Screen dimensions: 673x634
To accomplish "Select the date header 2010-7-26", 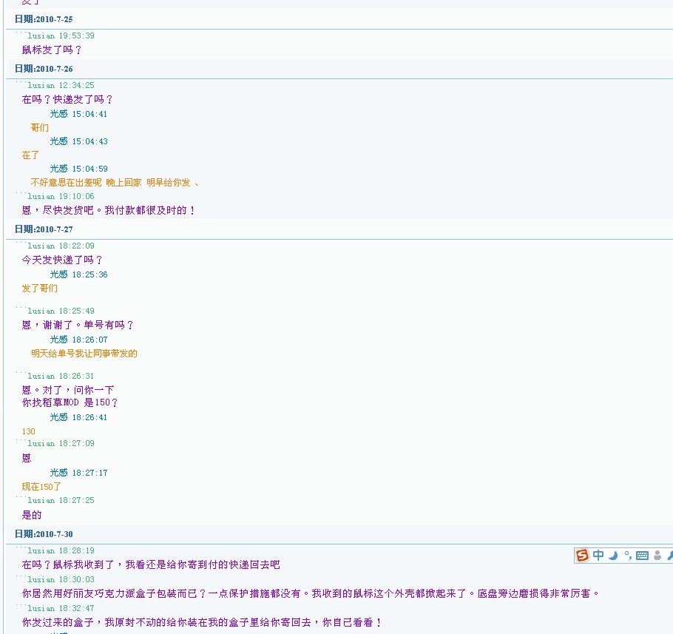I will click(x=44, y=69).
